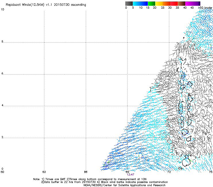Click the green wind barbs near 70E 1N
This screenshot has width=213, height=187.
140,156
